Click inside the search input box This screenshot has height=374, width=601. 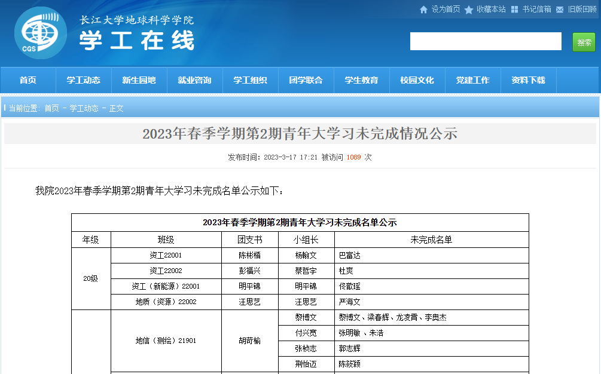(486, 41)
